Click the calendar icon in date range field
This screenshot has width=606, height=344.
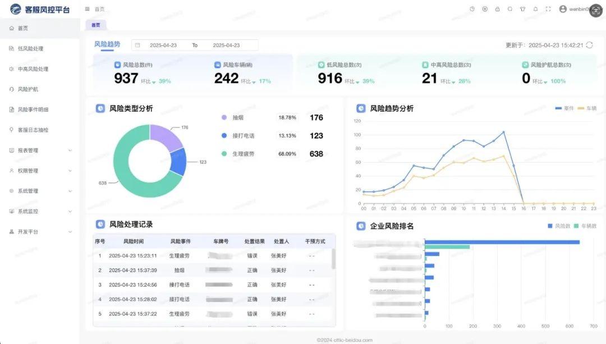pos(137,45)
